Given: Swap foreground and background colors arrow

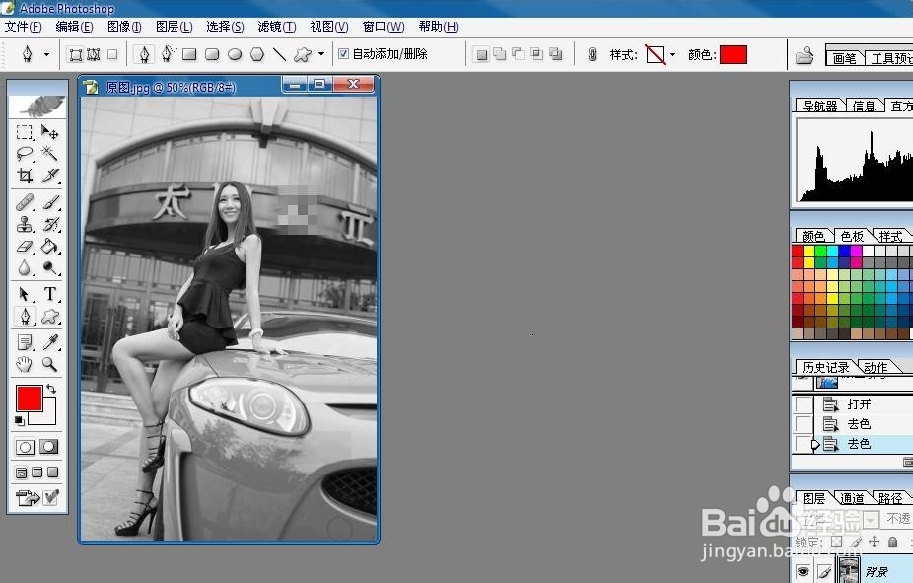Looking at the screenshot, I should [x=51, y=388].
